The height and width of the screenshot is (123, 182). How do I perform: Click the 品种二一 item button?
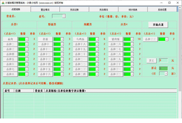[80, 59]
